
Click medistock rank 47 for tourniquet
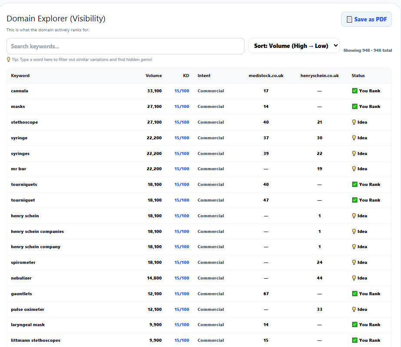(266, 200)
